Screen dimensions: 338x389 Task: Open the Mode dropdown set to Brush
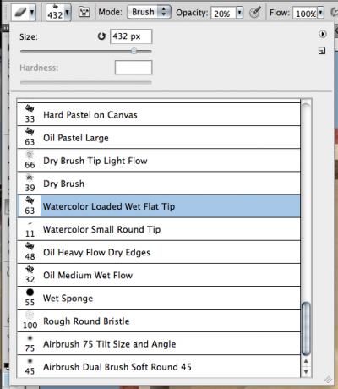tap(149, 12)
